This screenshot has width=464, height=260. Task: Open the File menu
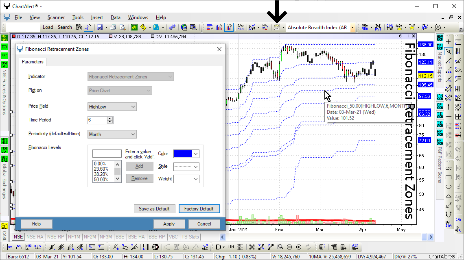(x=18, y=17)
